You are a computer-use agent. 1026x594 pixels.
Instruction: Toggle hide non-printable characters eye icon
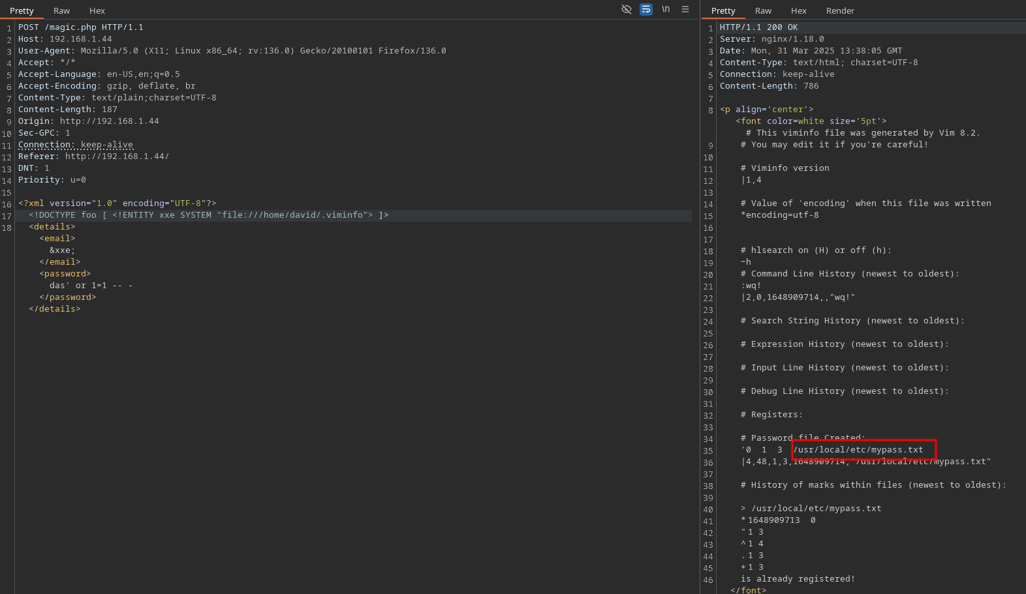(x=627, y=9)
